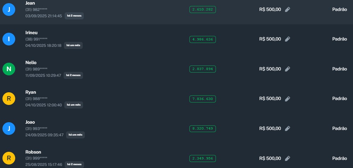
Task: Click the 'há 2 meses' tag for Robson
Action: [74, 164]
